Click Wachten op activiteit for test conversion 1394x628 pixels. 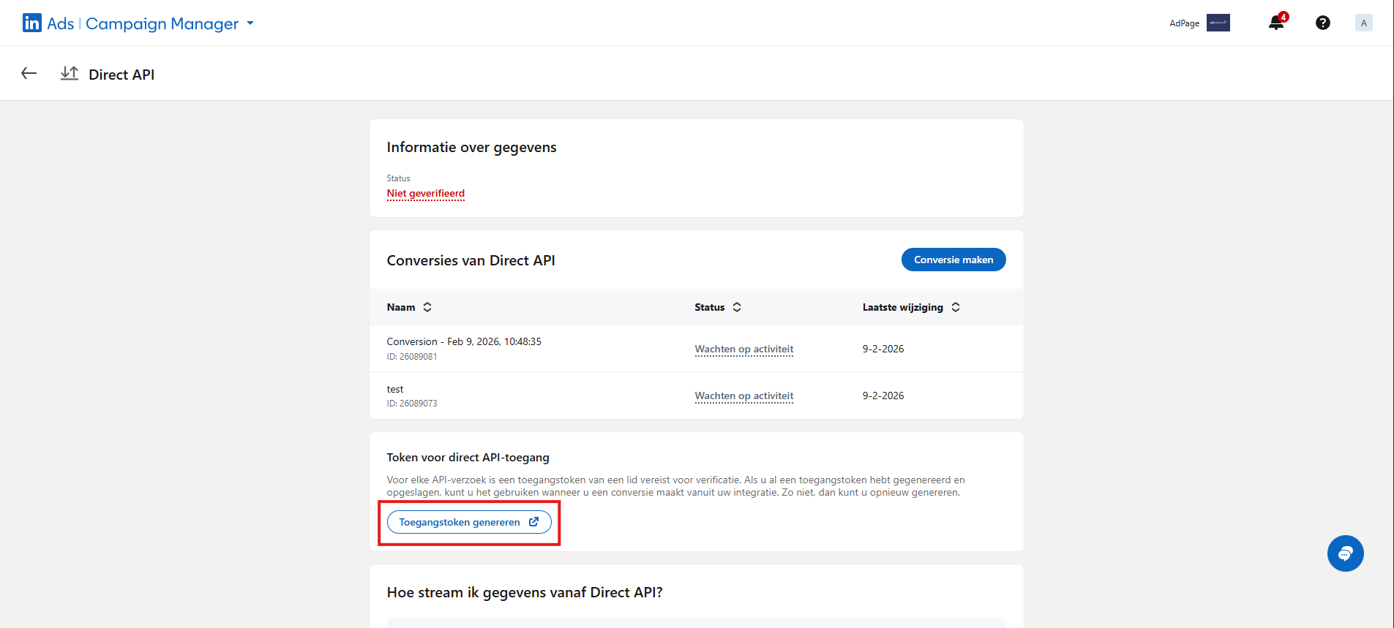click(743, 396)
